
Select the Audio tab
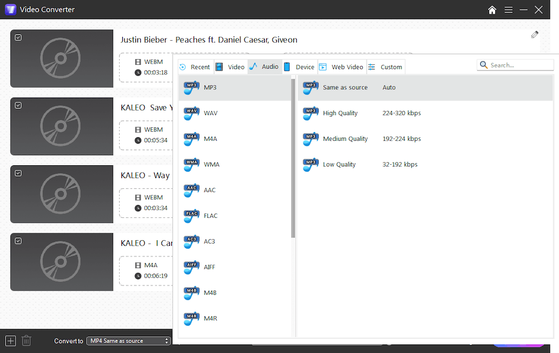(264, 66)
